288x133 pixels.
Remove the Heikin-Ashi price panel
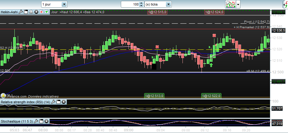click(36, 12)
